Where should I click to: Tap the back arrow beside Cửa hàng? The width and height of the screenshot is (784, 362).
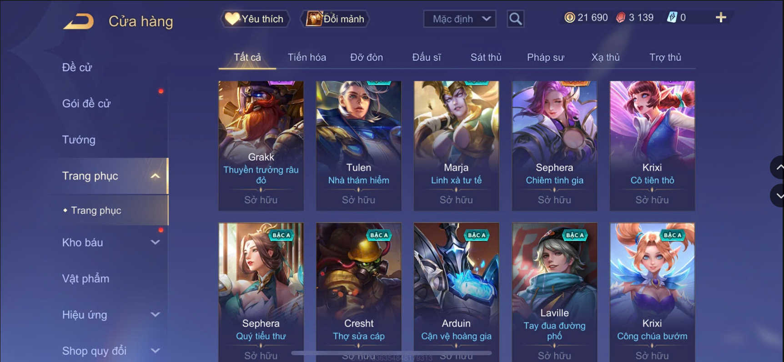coord(78,21)
